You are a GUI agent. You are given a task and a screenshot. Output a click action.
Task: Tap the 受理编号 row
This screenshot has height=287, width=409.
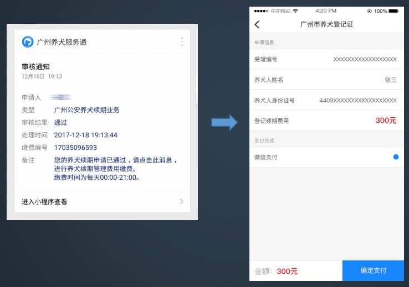326,59
